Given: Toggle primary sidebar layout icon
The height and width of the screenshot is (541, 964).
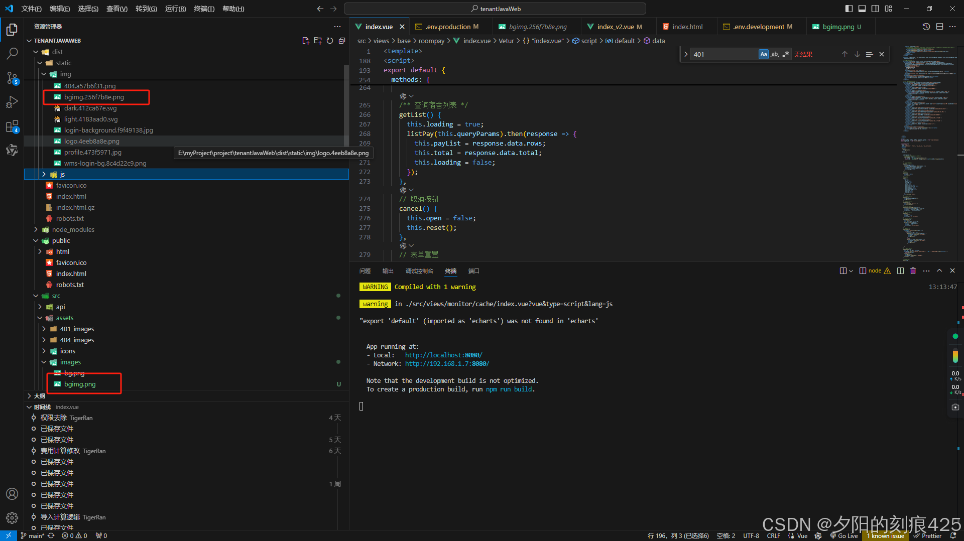Looking at the screenshot, I should coord(849,9).
